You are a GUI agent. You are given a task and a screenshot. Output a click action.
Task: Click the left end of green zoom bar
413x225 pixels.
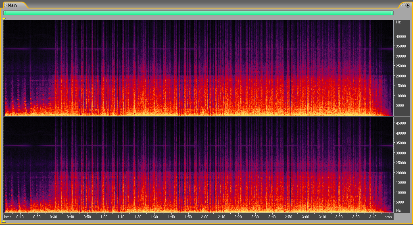(x=4, y=13)
